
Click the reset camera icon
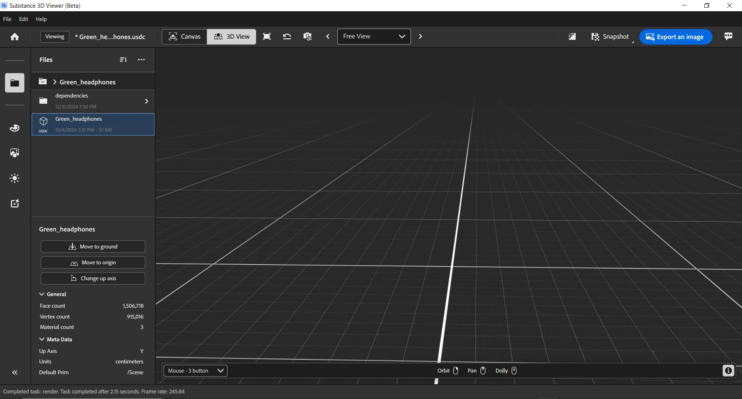pyautogui.click(x=287, y=36)
